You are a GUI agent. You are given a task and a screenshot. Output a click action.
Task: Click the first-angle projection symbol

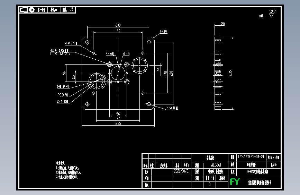[28, 10]
